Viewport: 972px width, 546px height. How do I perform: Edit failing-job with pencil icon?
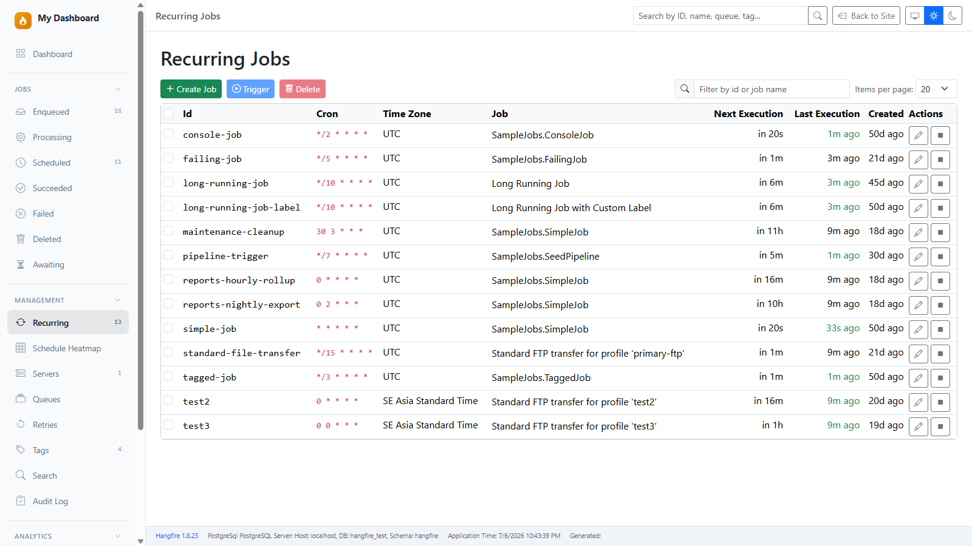919,160
